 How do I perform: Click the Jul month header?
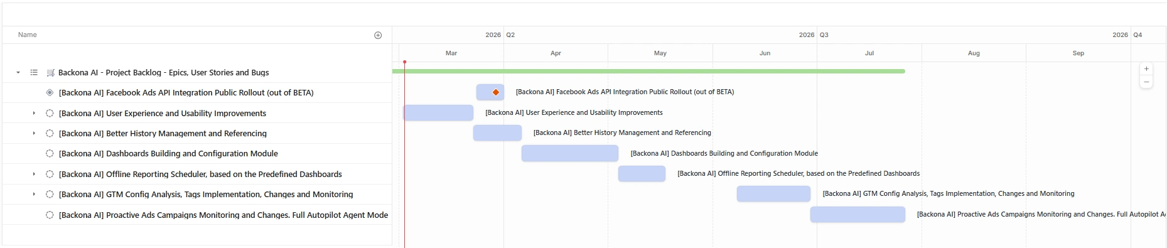(x=869, y=53)
